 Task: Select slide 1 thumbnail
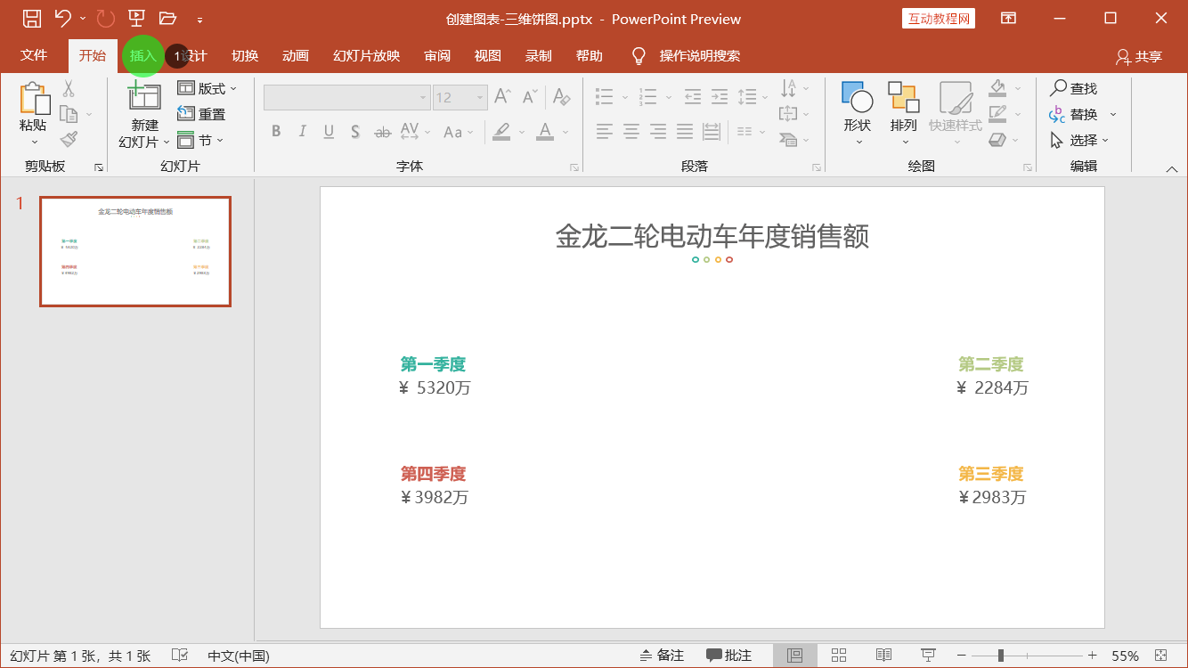pyautogui.click(x=135, y=252)
